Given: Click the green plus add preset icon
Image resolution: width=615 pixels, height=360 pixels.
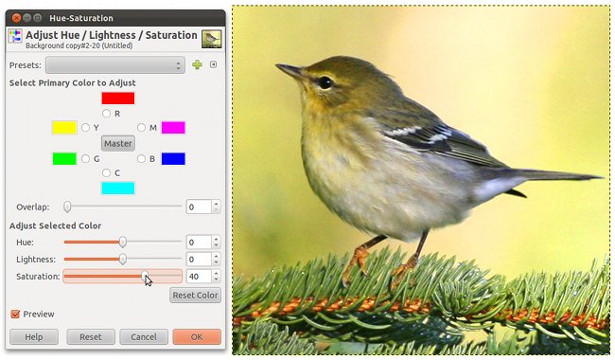Looking at the screenshot, I should coord(197,64).
